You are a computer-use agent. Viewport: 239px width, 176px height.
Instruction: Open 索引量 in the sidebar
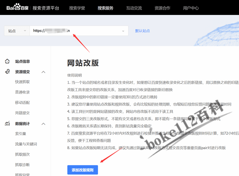pos(21,134)
